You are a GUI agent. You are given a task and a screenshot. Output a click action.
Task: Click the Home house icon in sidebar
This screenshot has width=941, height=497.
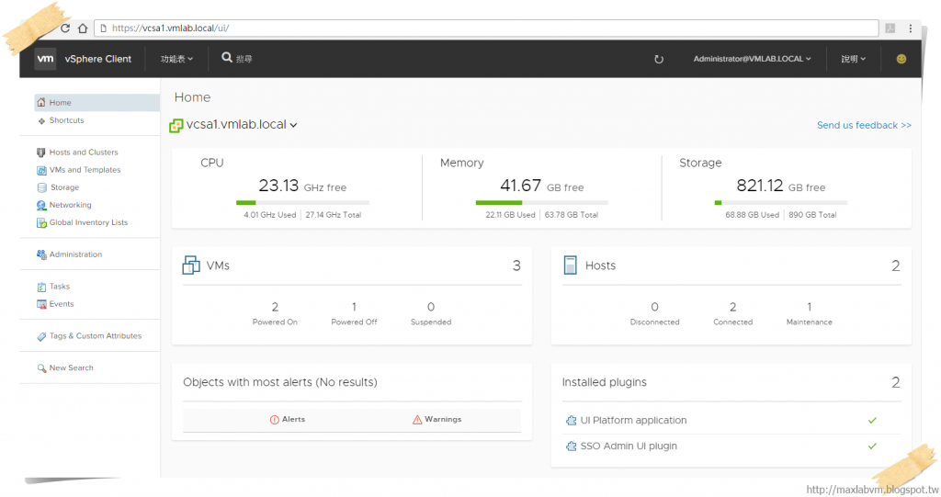[41, 103]
